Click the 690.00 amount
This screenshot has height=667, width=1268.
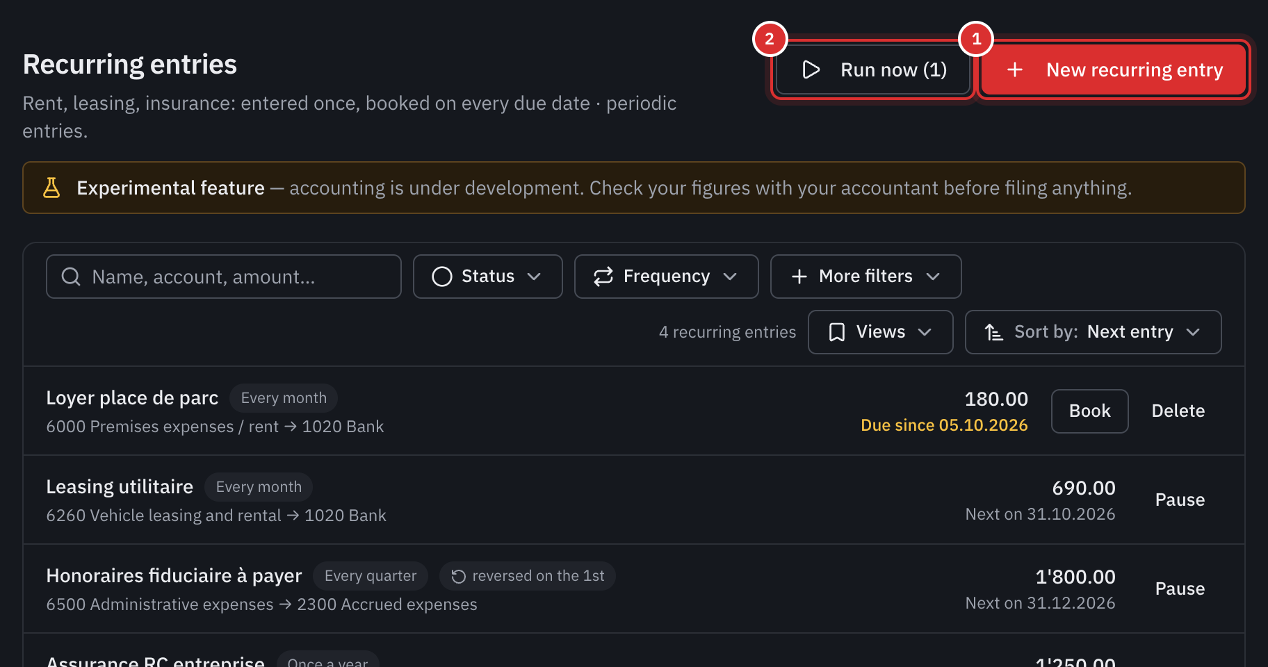pos(1084,488)
